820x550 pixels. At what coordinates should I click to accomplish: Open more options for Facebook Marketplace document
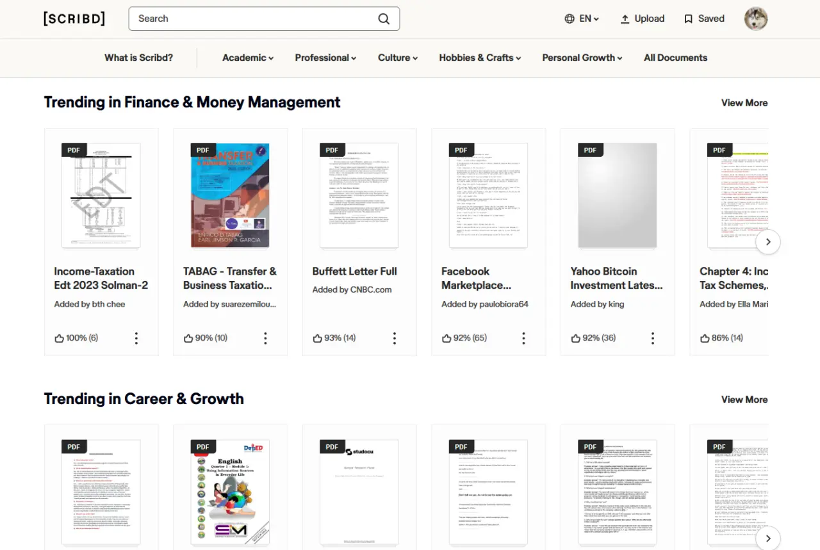point(523,338)
